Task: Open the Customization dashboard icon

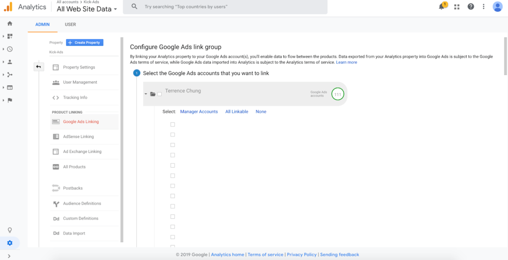Action: (10, 36)
